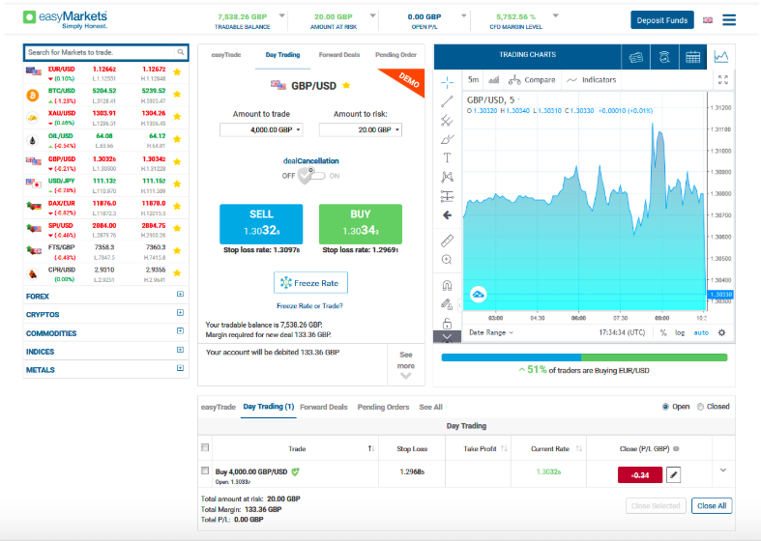
Task: Click the BUY 1.3034 button
Action: coord(361,224)
